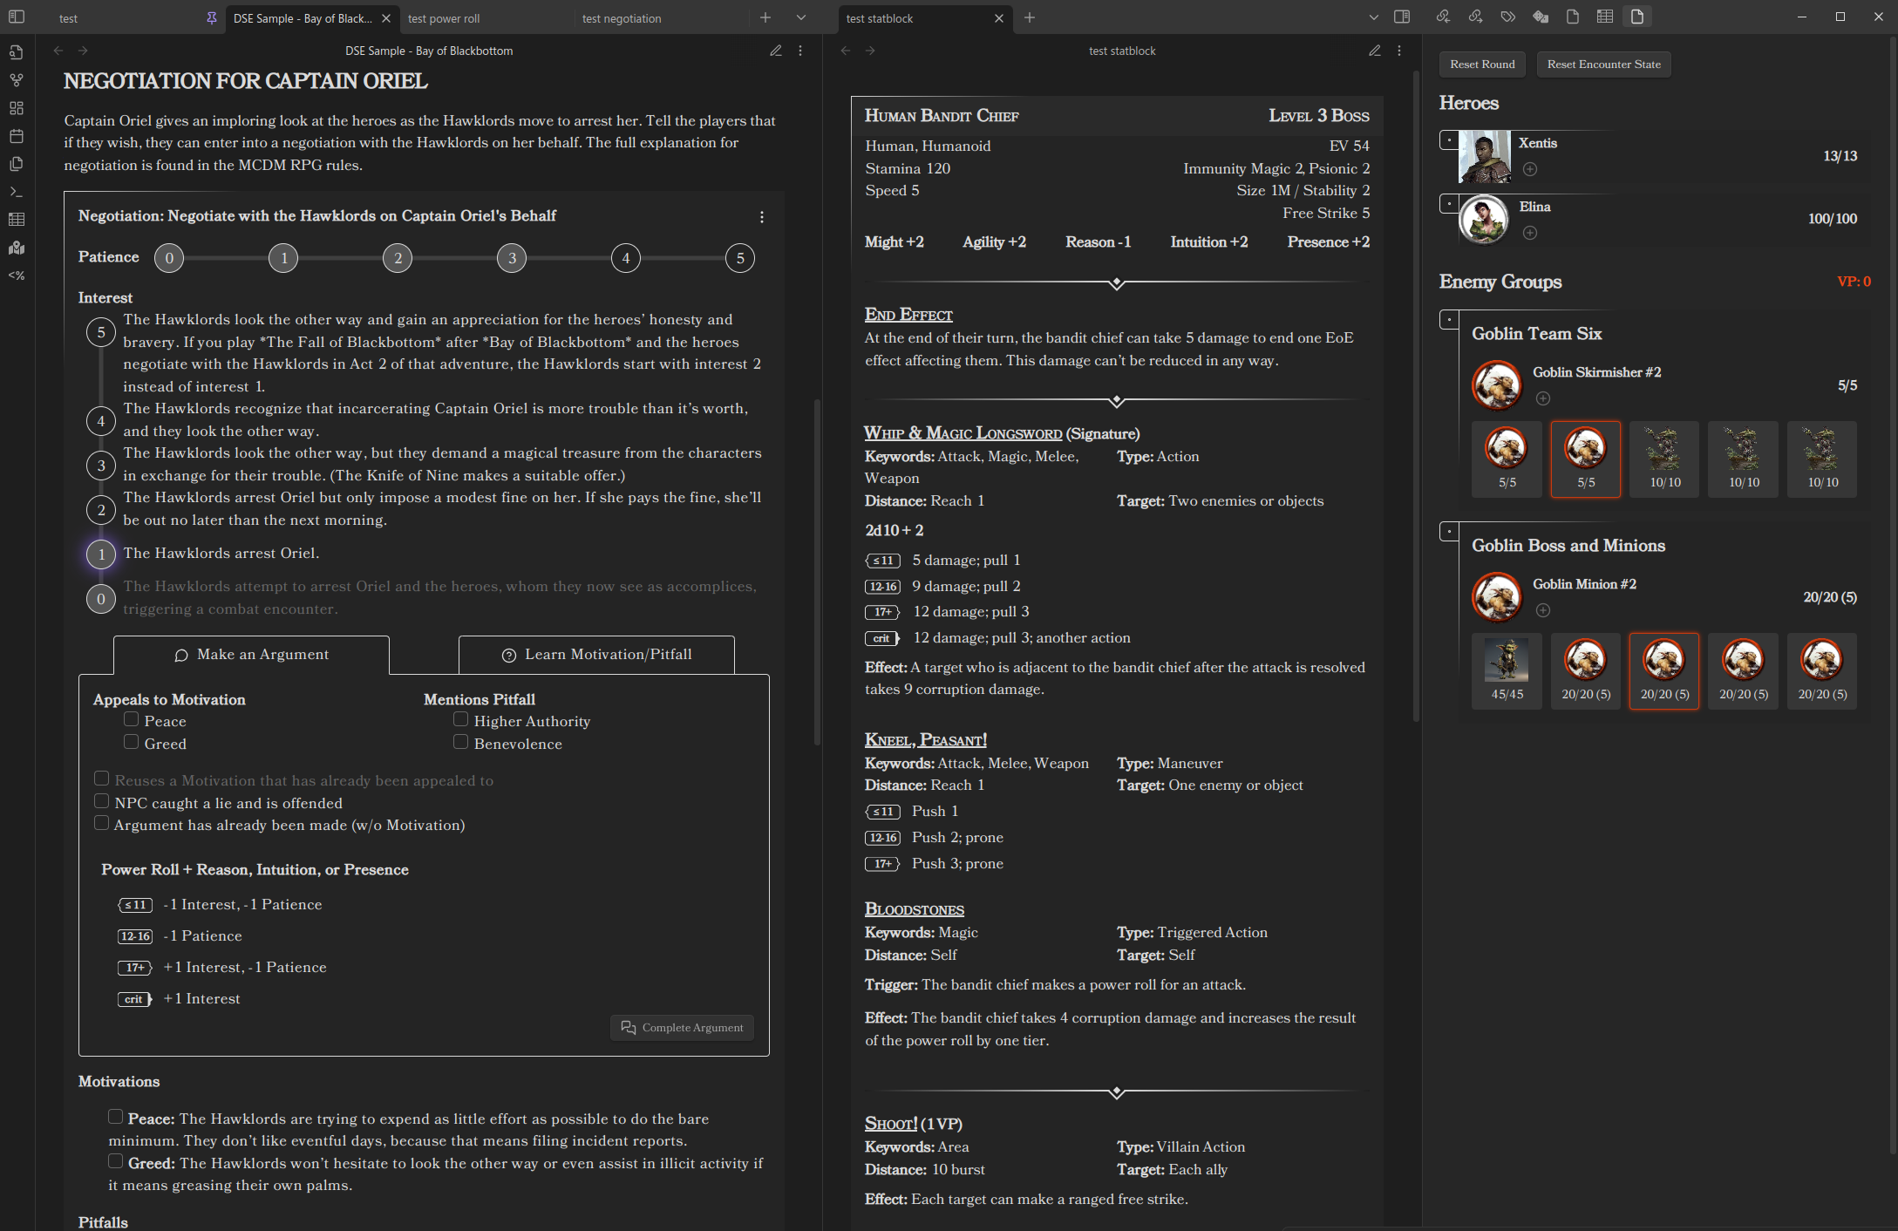Open the table view icon in the left ribbon
This screenshot has height=1231, width=1898.
tap(16, 219)
